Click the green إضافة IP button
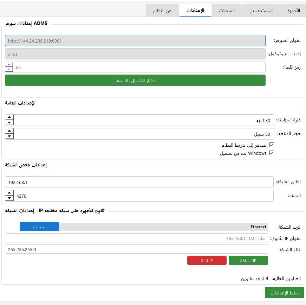306x305 pixels. pos(248,261)
